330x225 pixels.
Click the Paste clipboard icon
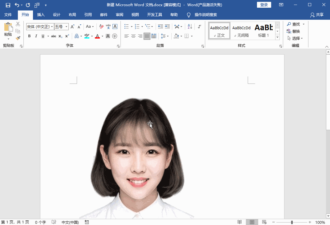[x=8, y=27]
